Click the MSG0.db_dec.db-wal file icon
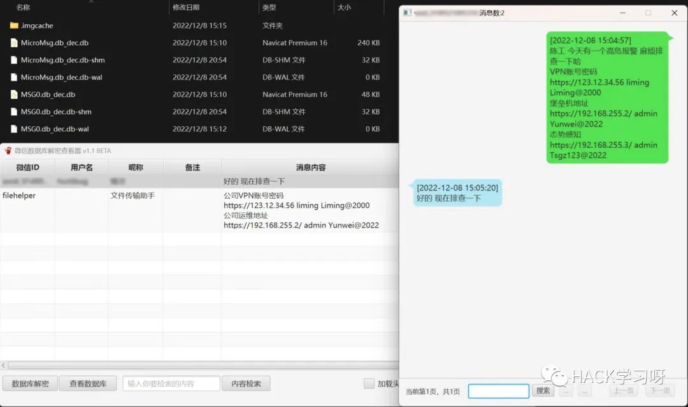The width and height of the screenshot is (688, 407). (14, 129)
